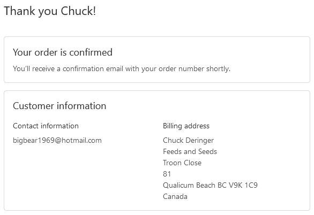The width and height of the screenshot is (314, 215).
Task: Click 'hotmail.com' in the email address
Action: click(x=81, y=141)
